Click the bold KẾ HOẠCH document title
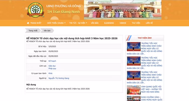This screenshot has height=101, width=189. [72, 38]
